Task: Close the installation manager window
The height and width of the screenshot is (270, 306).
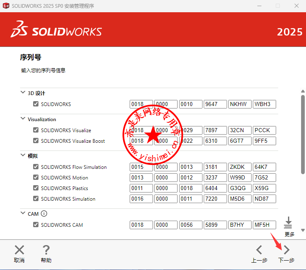Action: click(x=297, y=6)
